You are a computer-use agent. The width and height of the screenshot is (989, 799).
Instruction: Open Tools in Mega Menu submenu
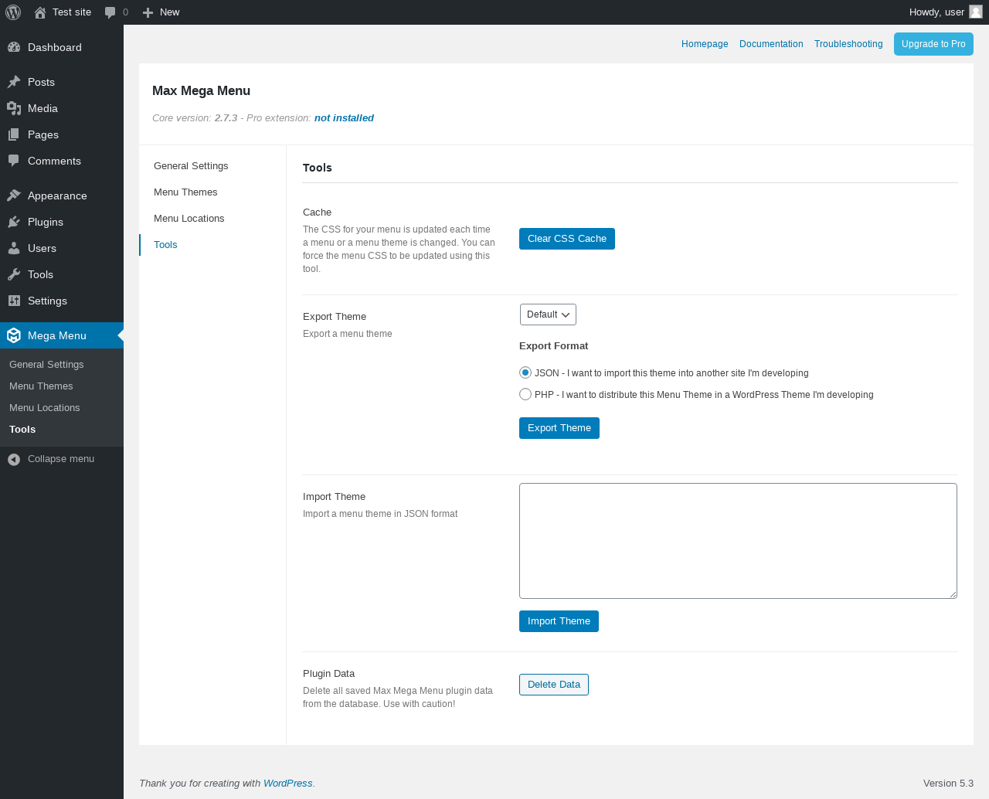pyautogui.click(x=22, y=430)
